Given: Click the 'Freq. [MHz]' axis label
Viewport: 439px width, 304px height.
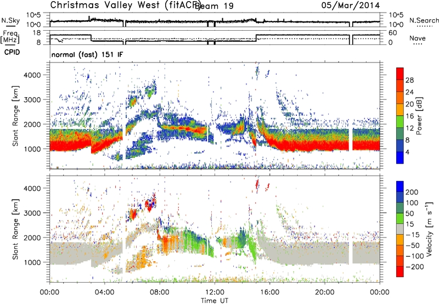Looking at the screenshot, I should tap(10, 37).
